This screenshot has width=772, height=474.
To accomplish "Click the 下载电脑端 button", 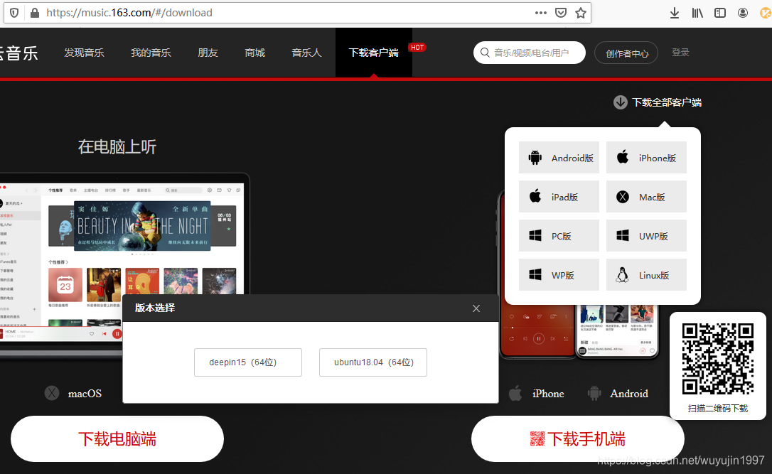I will click(x=117, y=438).
